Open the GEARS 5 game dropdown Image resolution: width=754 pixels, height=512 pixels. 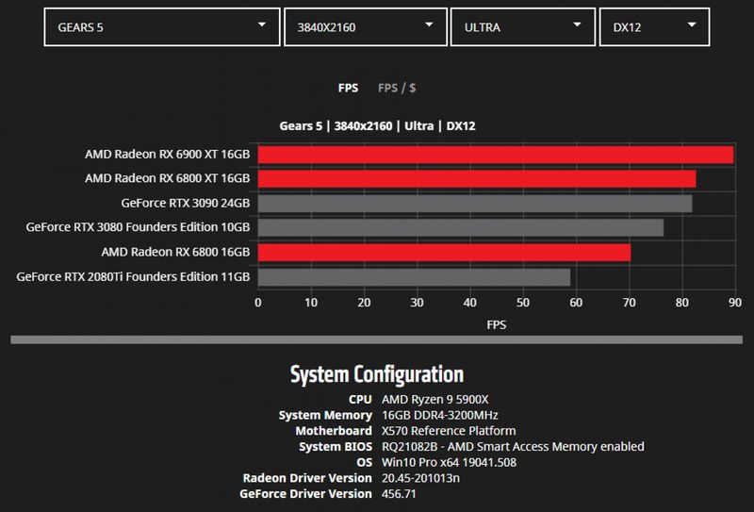[162, 27]
